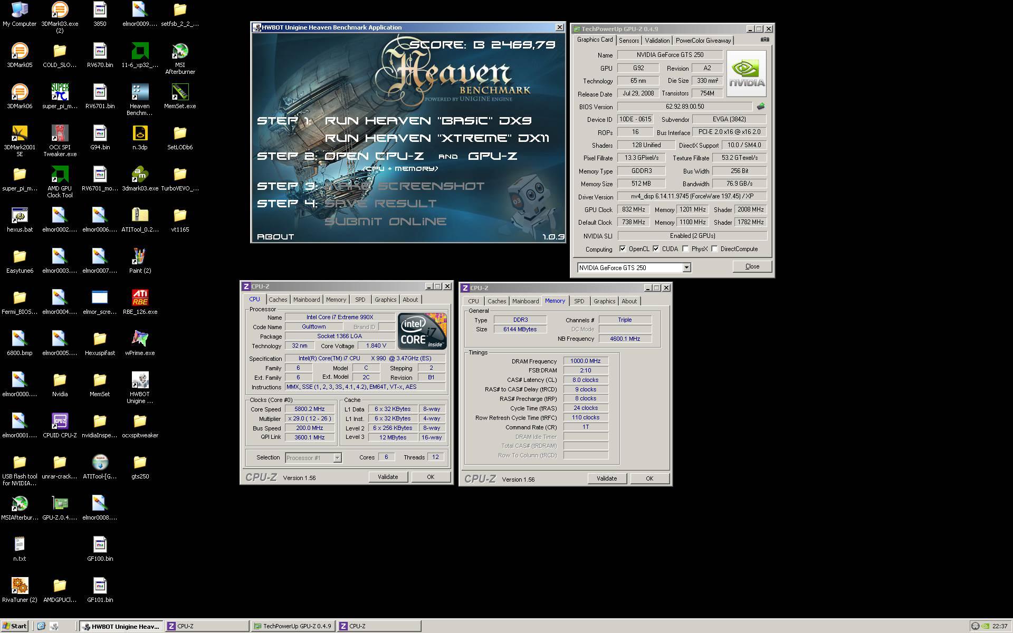
Task: Click the GPU-Z screenshot camera icon
Action: pos(764,40)
